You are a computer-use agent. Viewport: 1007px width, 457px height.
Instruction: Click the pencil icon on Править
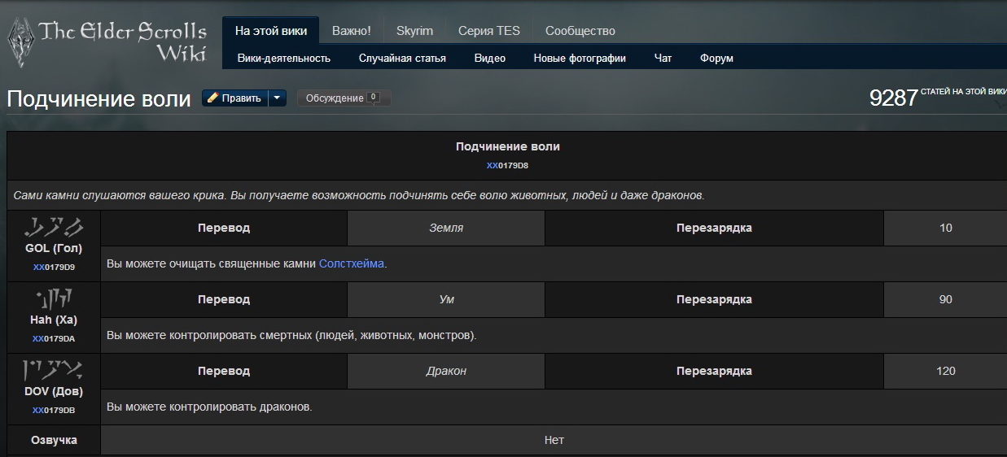click(212, 98)
